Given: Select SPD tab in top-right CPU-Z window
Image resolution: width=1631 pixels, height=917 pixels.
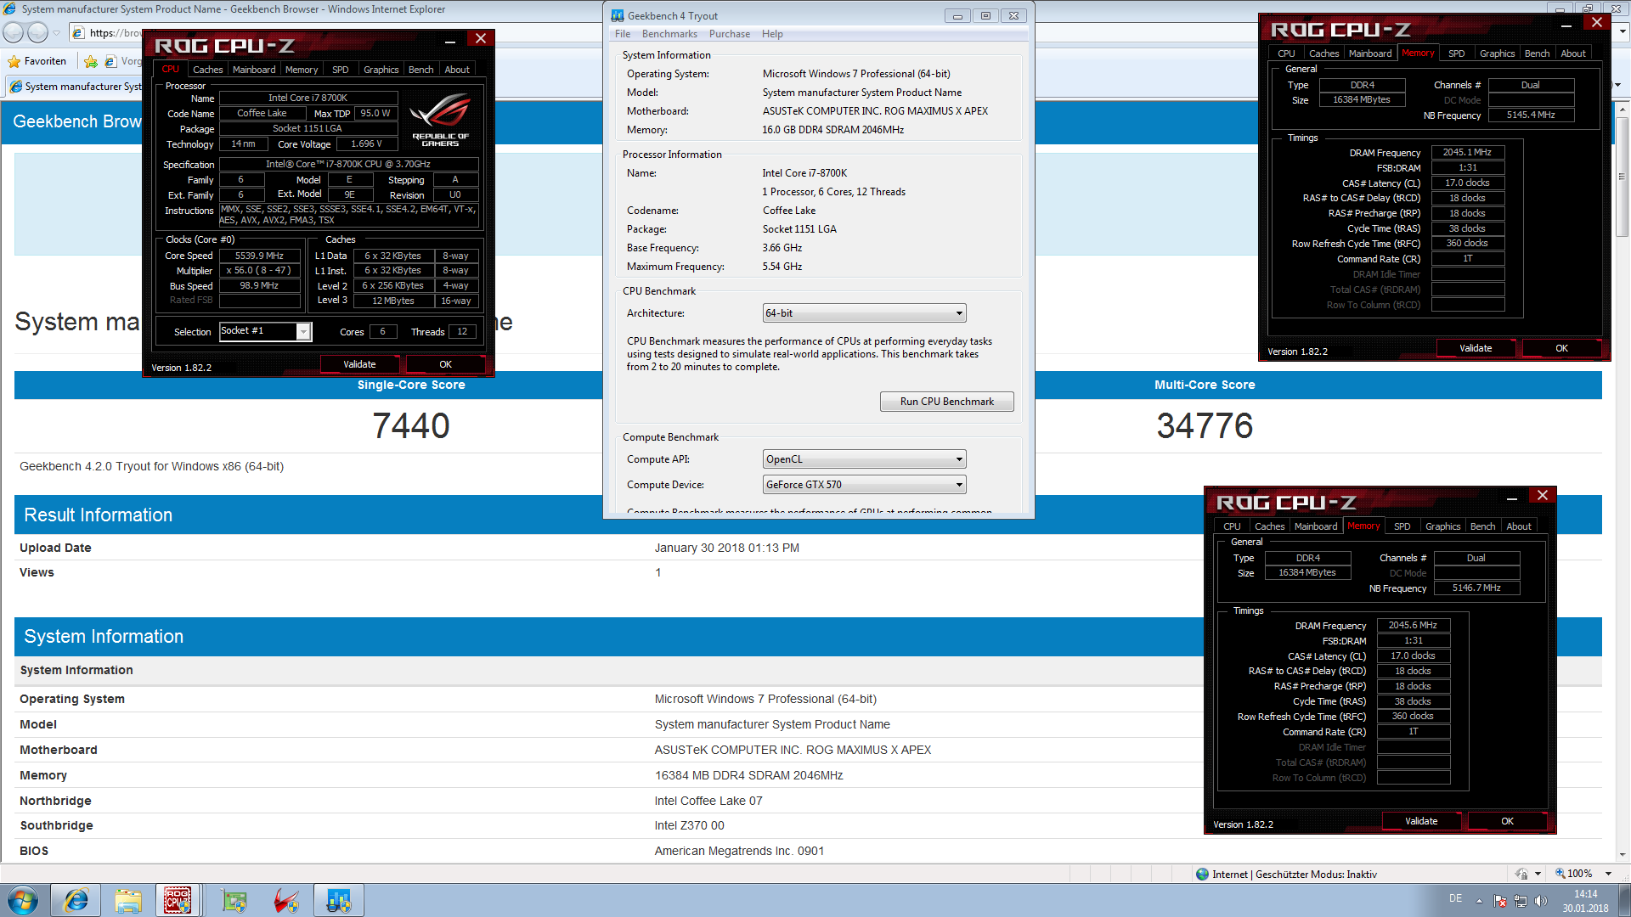Looking at the screenshot, I should click(x=1456, y=53).
